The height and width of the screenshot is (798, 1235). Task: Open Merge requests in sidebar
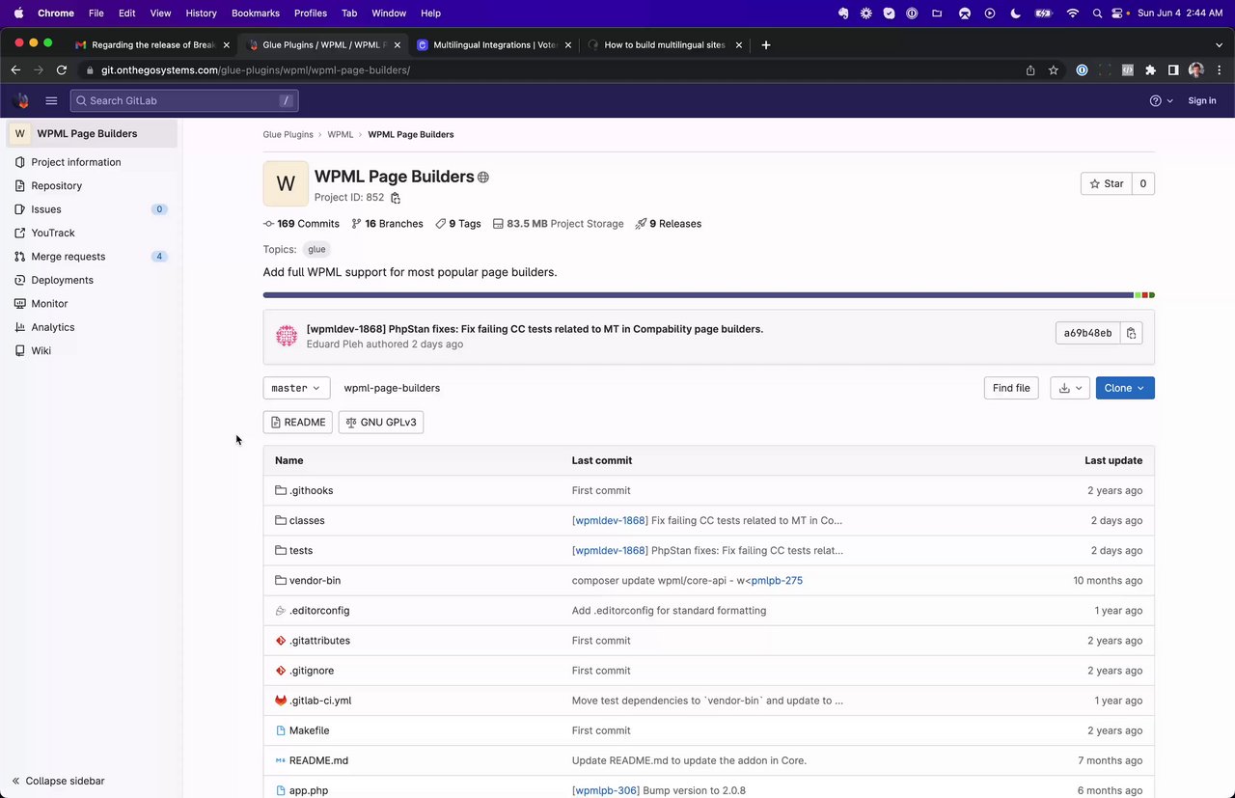tap(68, 257)
